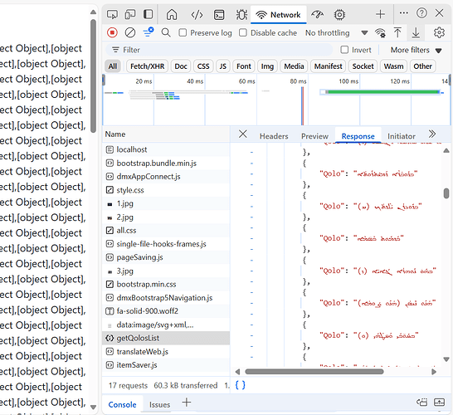The width and height of the screenshot is (453, 415).
Task: Toggle device emulation mode
Action: click(130, 14)
